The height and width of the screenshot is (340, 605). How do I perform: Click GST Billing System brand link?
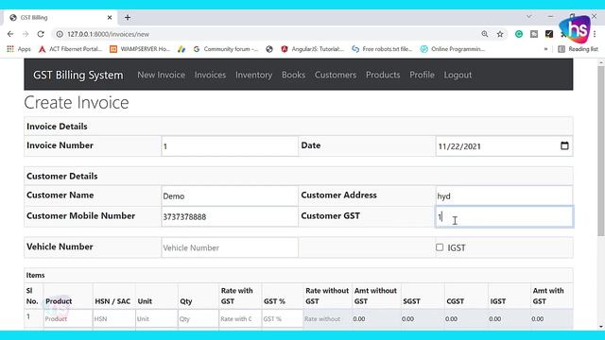point(78,75)
